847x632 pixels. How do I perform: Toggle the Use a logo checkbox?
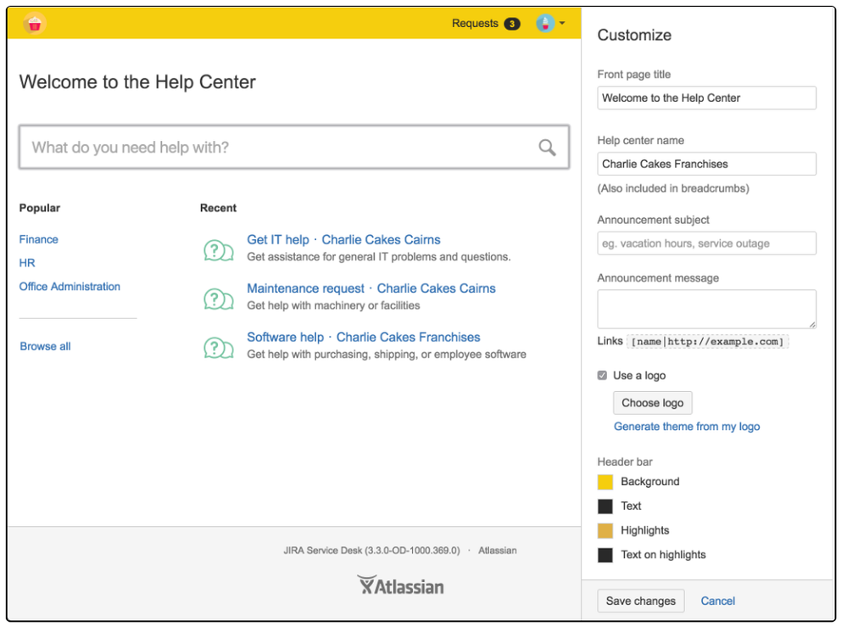point(603,375)
